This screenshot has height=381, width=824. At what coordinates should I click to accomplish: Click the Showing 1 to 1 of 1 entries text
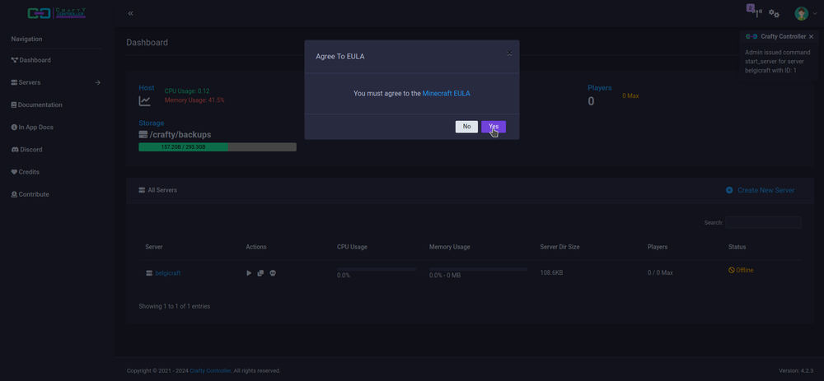pyautogui.click(x=175, y=306)
